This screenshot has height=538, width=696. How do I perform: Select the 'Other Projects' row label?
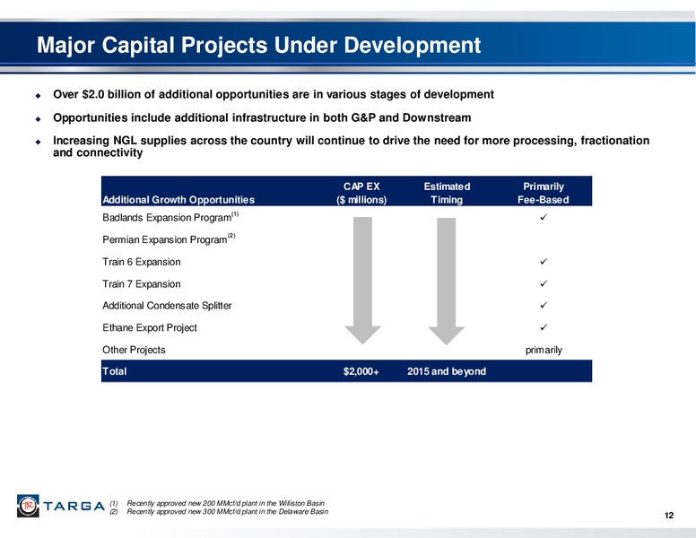click(134, 350)
